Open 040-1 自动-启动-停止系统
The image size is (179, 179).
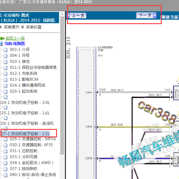(33, 175)
